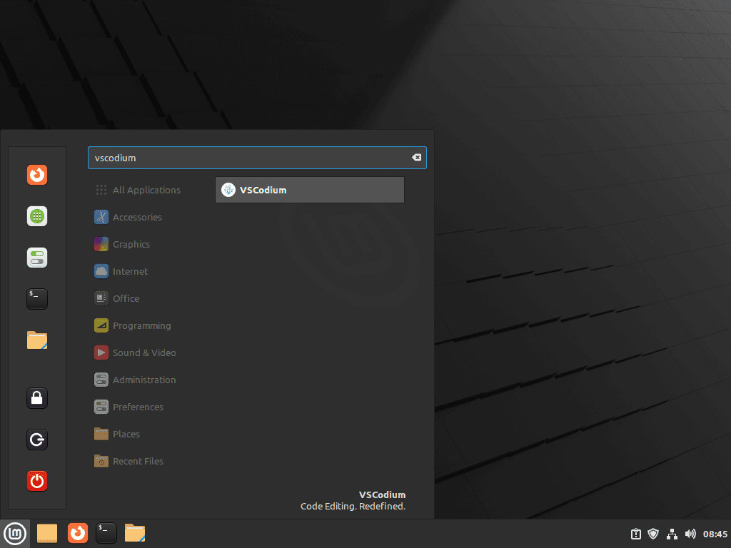Launch Firefox from the taskbar
Screen dimensions: 731x548
click(77, 534)
